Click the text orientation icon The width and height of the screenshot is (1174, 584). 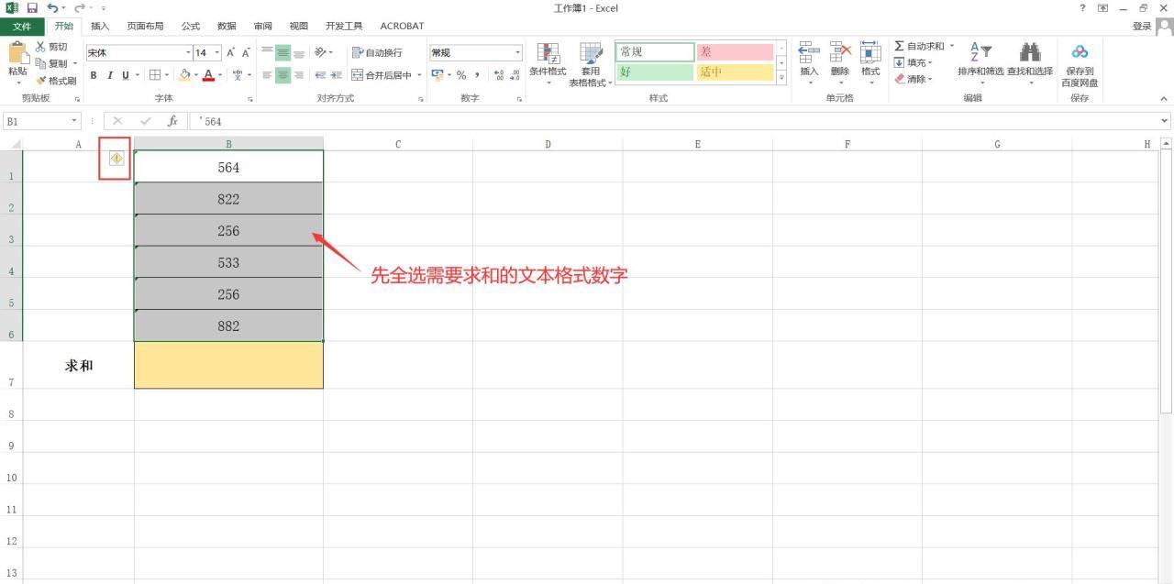[320, 53]
